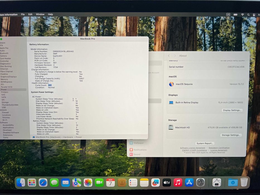Click battery serial number D869352A19LJ65HAG

coord(63,52)
